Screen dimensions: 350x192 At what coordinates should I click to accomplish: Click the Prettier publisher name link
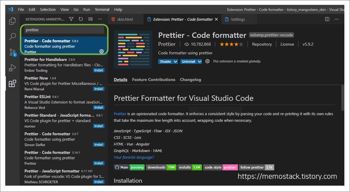point(167,44)
